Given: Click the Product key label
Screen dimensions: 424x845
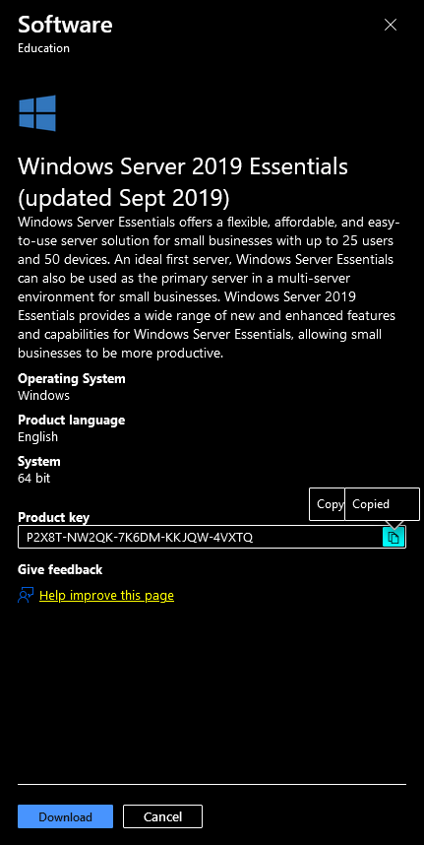Looking at the screenshot, I should [54, 517].
